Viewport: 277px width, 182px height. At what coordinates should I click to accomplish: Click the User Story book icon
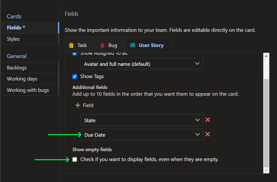coord(133,45)
